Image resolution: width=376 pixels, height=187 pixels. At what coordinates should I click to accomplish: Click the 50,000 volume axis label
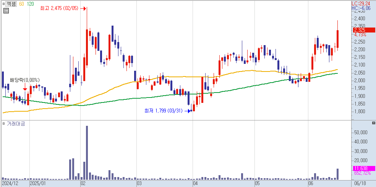[x=361, y=132]
